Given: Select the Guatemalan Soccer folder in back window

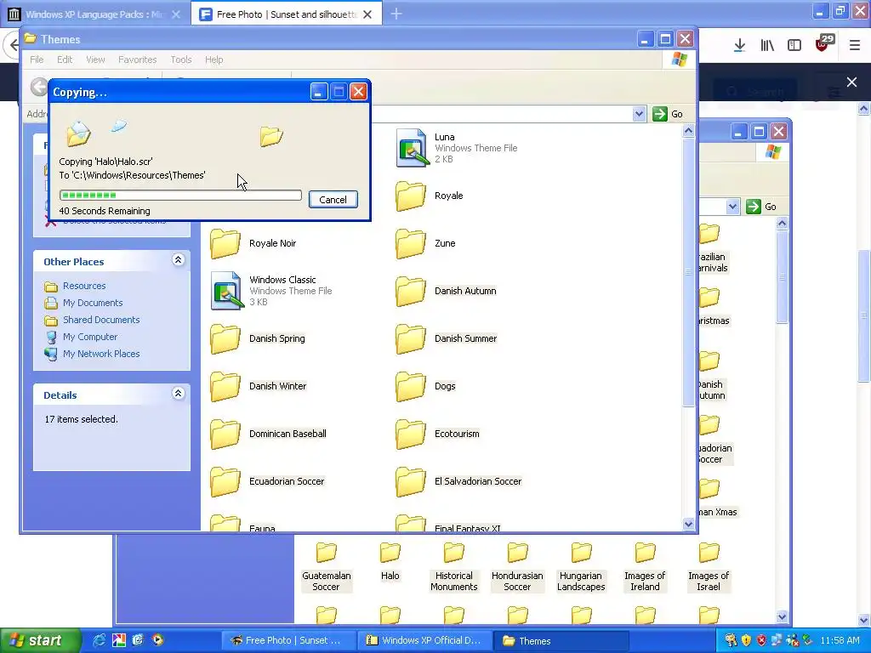Looking at the screenshot, I should pyautogui.click(x=326, y=553).
